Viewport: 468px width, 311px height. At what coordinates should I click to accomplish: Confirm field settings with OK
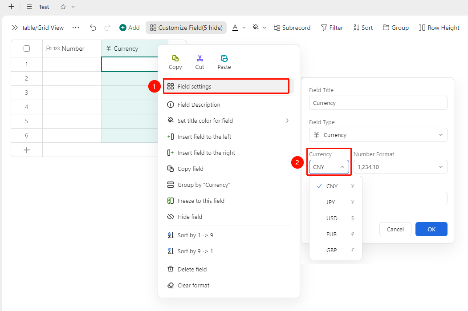[431, 229]
